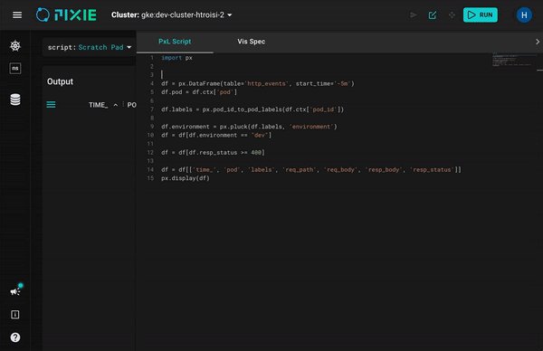This screenshot has height=351, width=543.
Task: Click code line 5 df.pod assignment
Action: tap(199, 92)
